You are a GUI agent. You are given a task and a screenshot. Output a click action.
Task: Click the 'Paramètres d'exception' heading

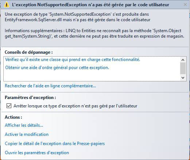pyautogui.click(x=30, y=98)
